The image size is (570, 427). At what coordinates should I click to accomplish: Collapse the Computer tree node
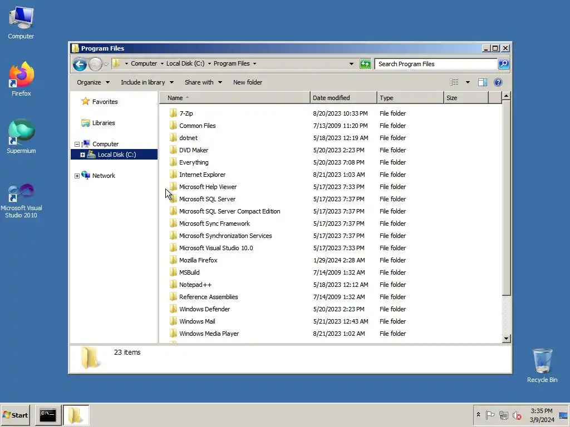(x=77, y=144)
